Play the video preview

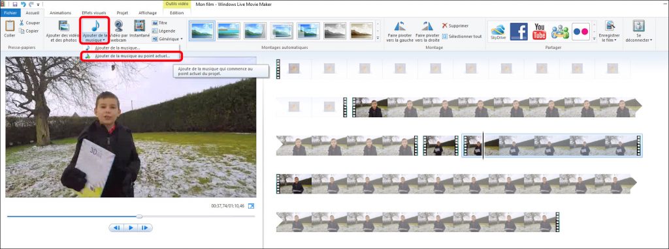[131, 227]
